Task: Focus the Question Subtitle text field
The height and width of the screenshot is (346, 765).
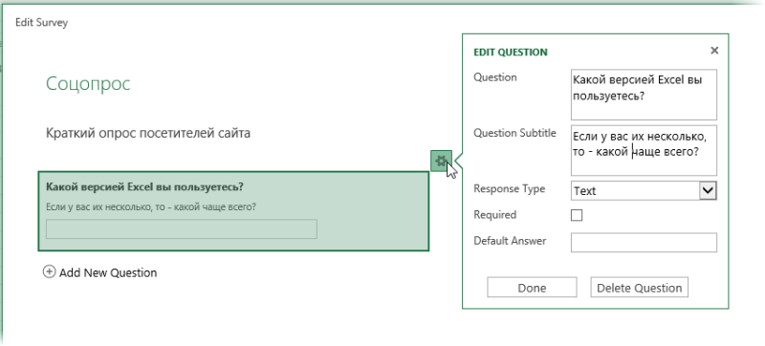Action: pos(644,150)
